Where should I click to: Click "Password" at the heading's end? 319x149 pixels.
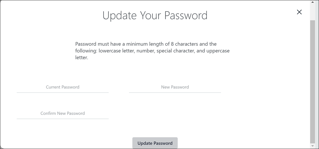186,15
